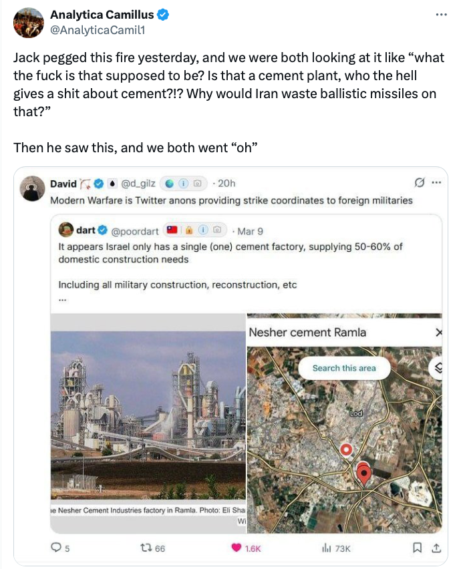Click the Grok slash icon on David's tweet

click(x=420, y=183)
